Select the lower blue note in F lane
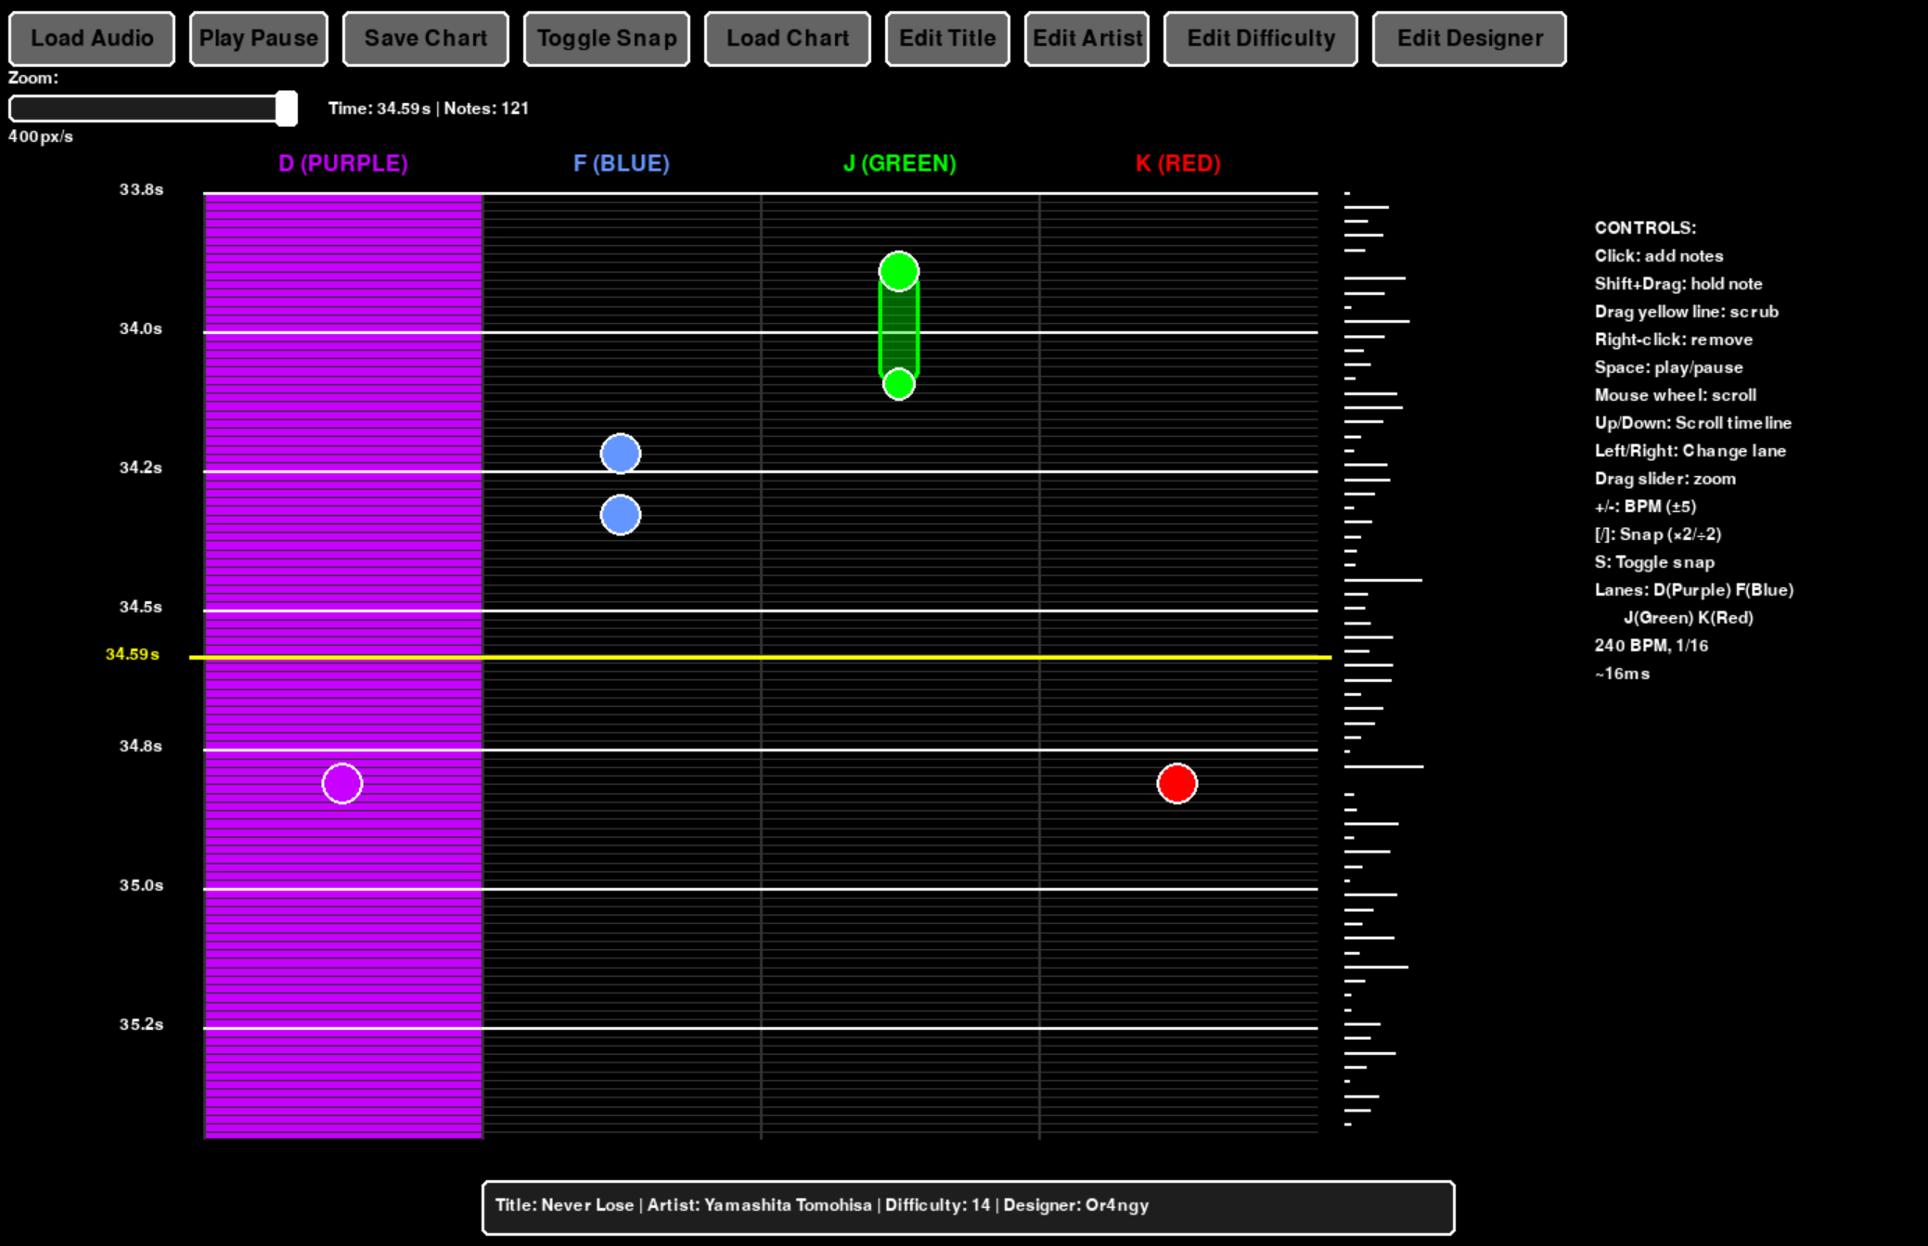1928x1246 pixels. click(621, 515)
